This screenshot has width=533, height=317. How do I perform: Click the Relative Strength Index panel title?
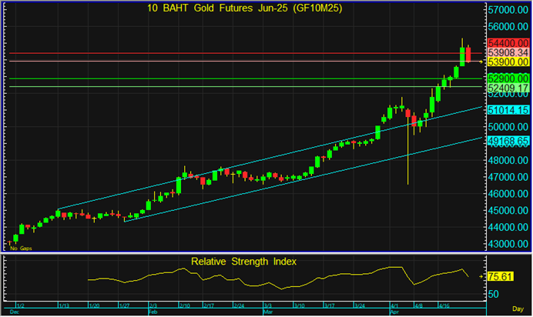(243, 262)
